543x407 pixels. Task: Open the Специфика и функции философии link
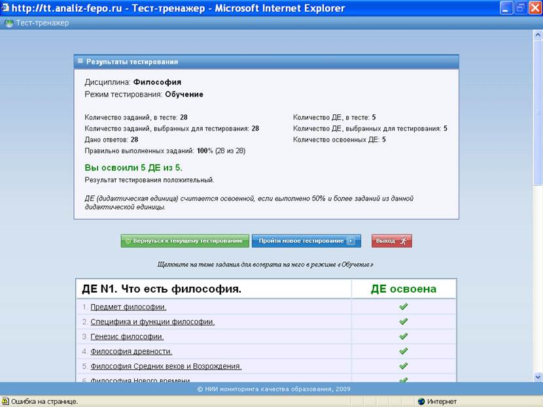[152, 322]
